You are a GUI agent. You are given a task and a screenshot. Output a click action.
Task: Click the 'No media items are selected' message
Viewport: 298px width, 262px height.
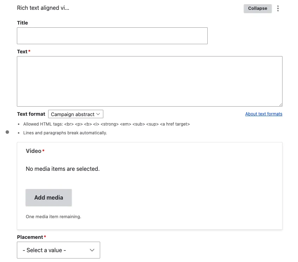tap(63, 169)
